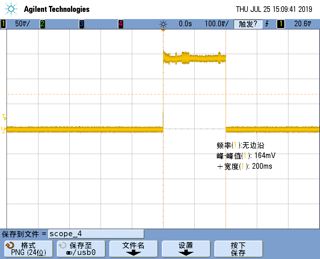Screen dimensions: 320x259
Task: Click the Agilent Technologies logo
Action: pos(46,9)
